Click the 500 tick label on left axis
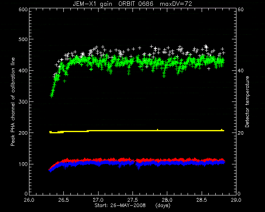265x212 pixels. click(23, 39)
